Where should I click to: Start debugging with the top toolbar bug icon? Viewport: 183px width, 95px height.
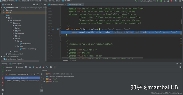point(161,1)
